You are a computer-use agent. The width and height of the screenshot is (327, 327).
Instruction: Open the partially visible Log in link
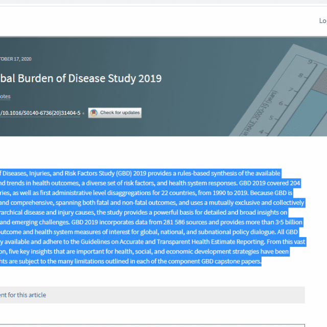click(x=322, y=21)
